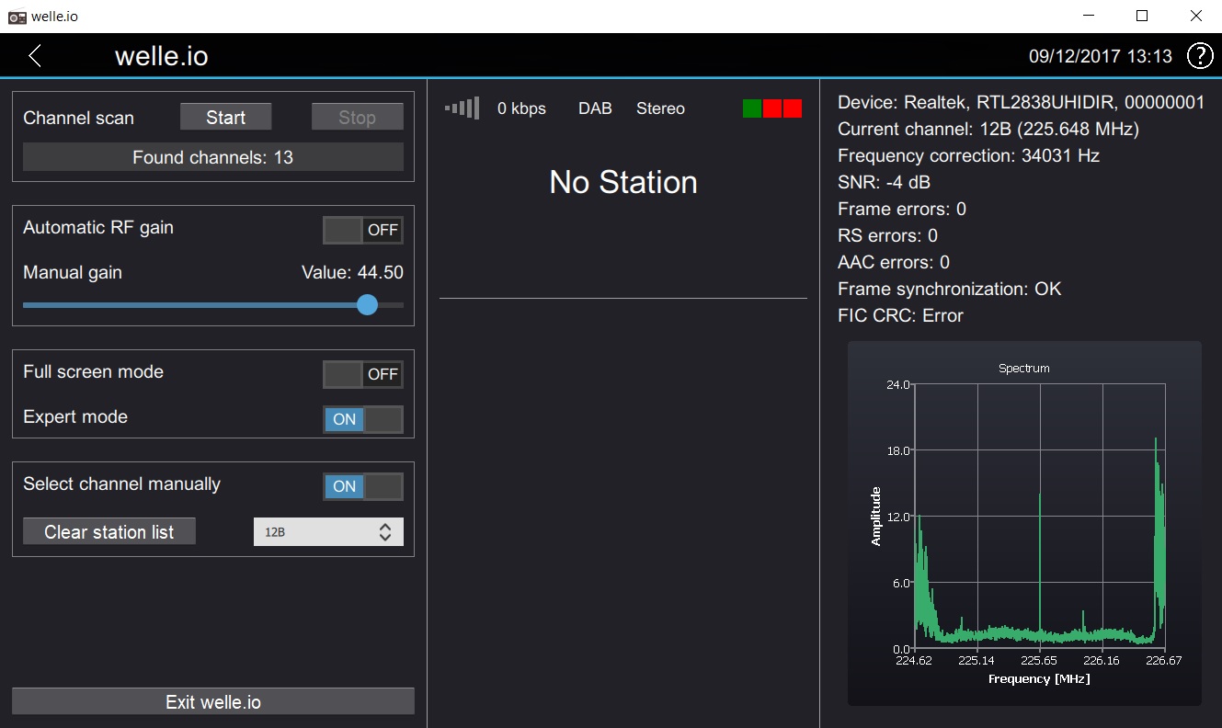Click the Device: Realtek line
The width and height of the screenshot is (1222, 728).
tap(1021, 102)
